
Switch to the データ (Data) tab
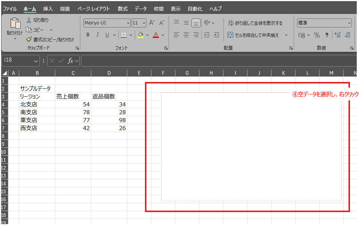[x=140, y=9]
